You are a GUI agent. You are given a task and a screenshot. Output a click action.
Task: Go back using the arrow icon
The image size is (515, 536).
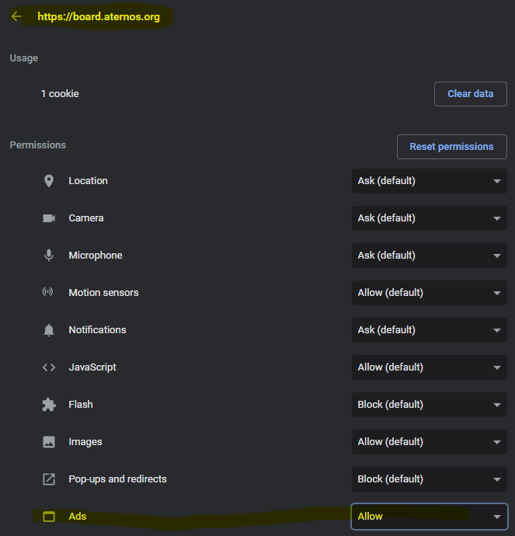pyautogui.click(x=16, y=16)
